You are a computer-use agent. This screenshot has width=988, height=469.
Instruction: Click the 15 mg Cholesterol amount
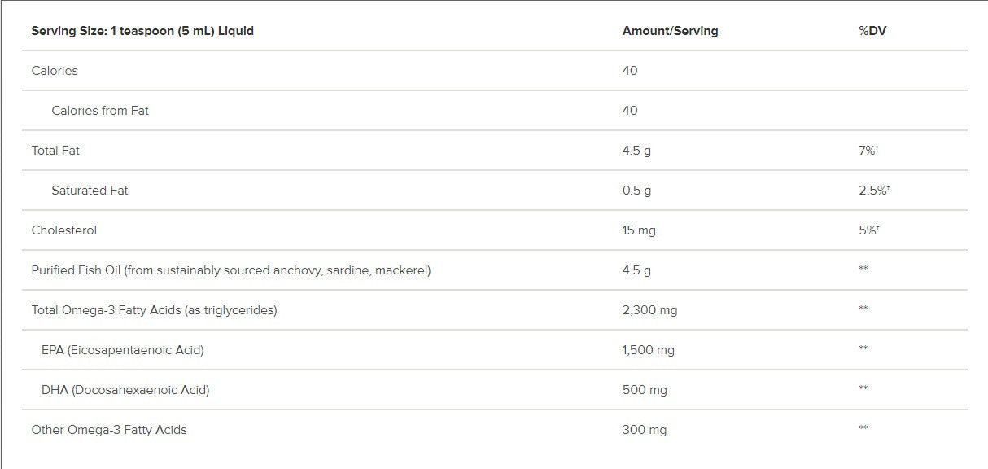pyautogui.click(x=639, y=230)
